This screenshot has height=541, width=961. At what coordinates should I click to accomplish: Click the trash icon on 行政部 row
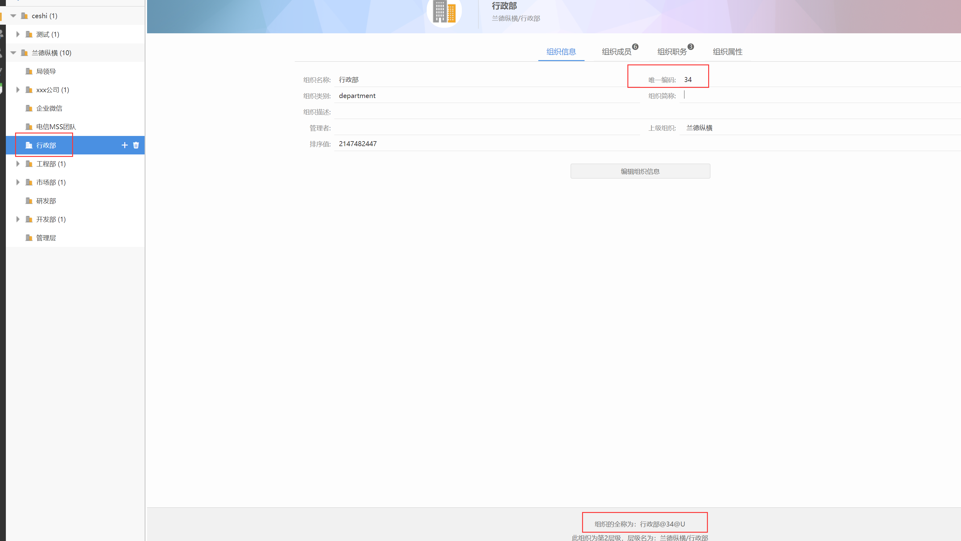(136, 145)
